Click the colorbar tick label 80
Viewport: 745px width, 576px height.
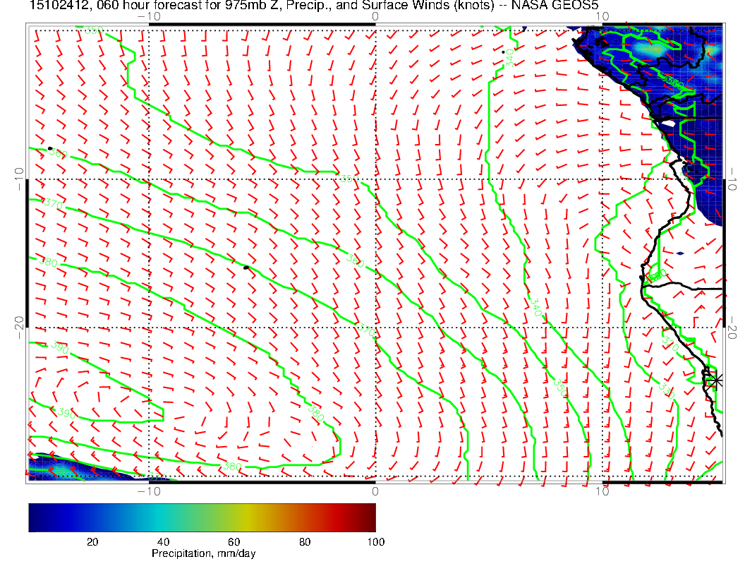[304, 541]
